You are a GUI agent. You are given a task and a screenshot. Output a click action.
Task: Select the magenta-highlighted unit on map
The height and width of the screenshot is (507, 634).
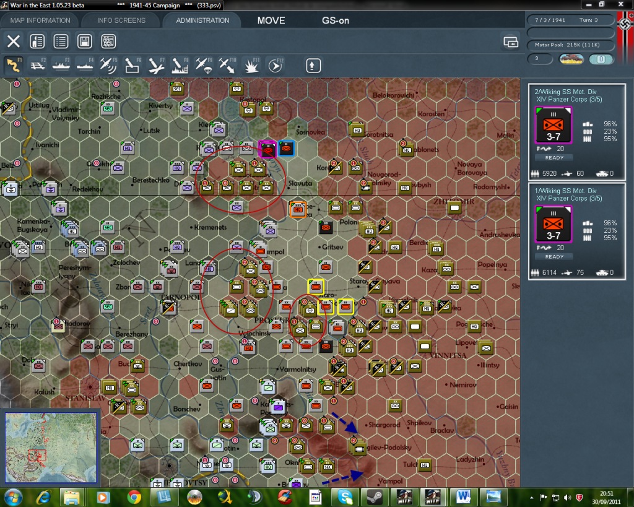tap(267, 149)
